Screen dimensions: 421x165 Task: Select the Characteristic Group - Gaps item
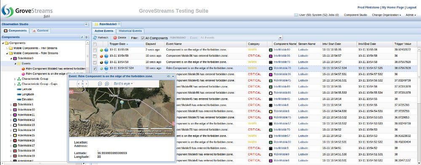[x=40, y=84]
